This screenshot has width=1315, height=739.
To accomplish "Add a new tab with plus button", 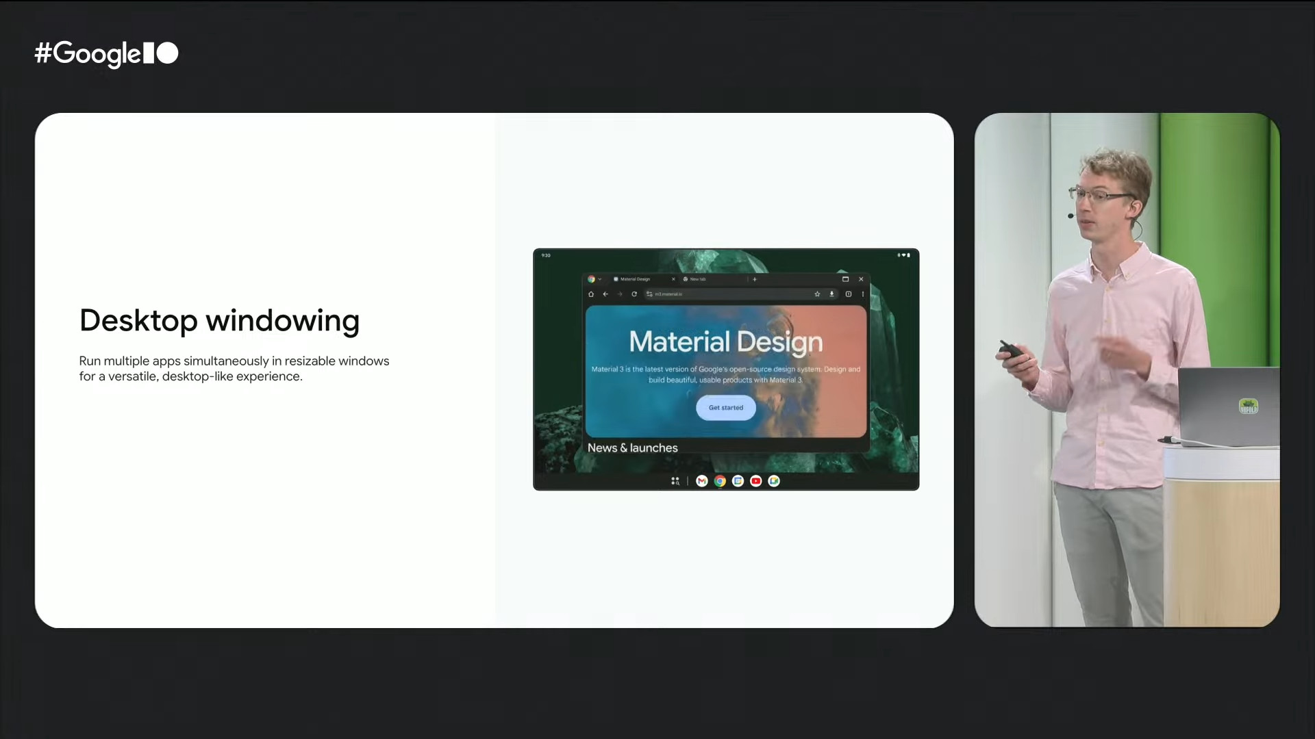I will (755, 279).
